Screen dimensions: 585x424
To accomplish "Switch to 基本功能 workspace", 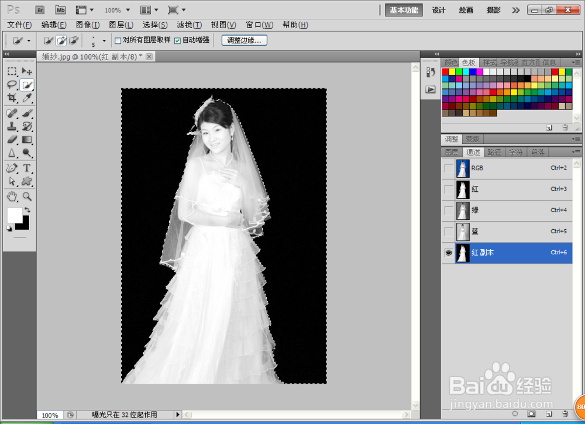I will coord(404,10).
